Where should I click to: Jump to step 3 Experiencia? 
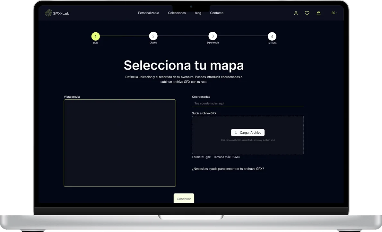[x=213, y=36]
